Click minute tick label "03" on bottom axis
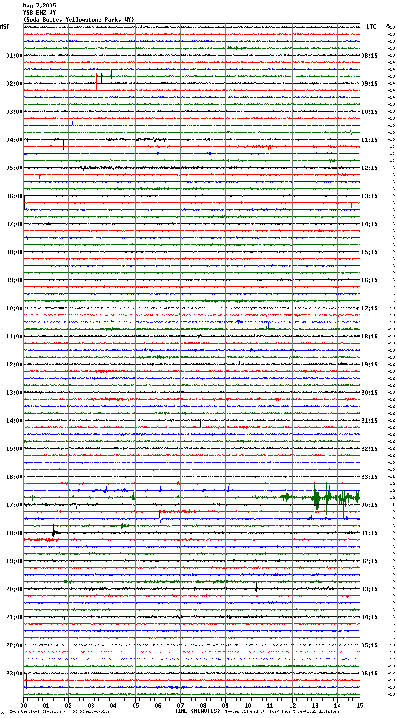The height and width of the screenshot is (718, 397). (91, 705)
